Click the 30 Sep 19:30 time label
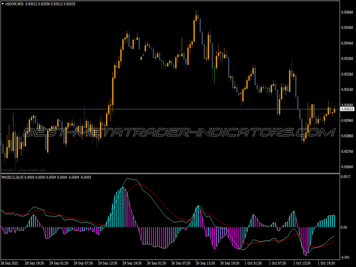The width and height of the screenshot is (356, 267). coord(230,263)
